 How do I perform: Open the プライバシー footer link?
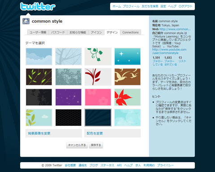click(x=165, y=165)
